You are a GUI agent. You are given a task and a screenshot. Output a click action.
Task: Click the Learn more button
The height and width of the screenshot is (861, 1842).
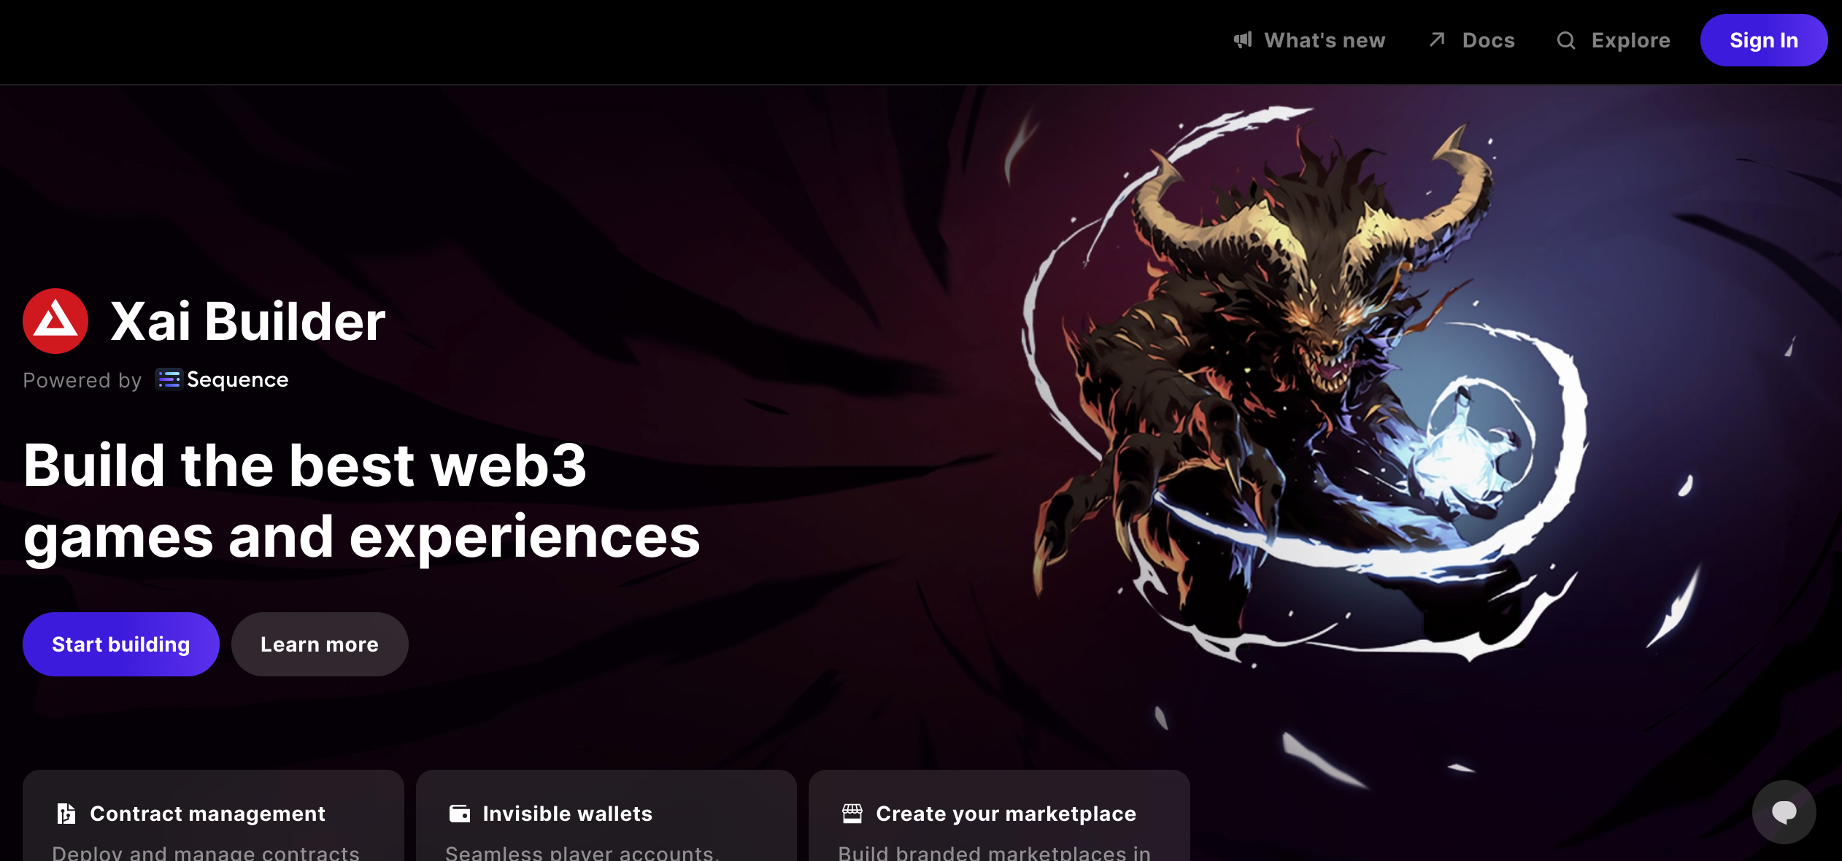point(320,644)
